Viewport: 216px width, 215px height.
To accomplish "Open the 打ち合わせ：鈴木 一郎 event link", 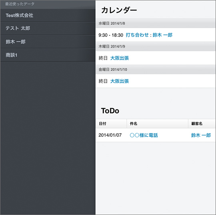I will coord(149,35).
